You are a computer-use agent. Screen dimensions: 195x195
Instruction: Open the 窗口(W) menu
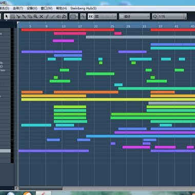[47, 8]
